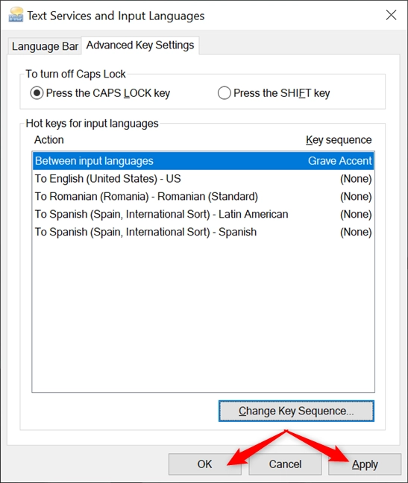Select To Romanian (Romania) - Romanian (Standard) row
The width and height of the screenshot is (408, 483).
point(203,197)
